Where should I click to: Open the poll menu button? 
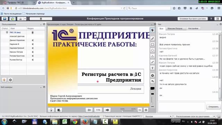[59, 110]
